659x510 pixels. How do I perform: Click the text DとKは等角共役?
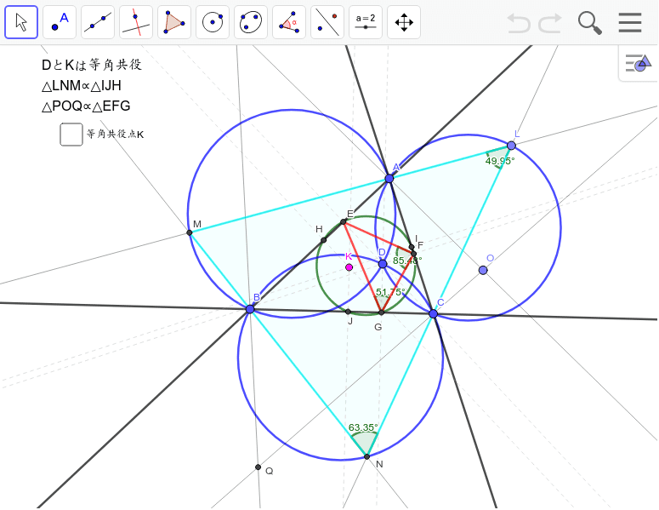(x=92, y=65)
